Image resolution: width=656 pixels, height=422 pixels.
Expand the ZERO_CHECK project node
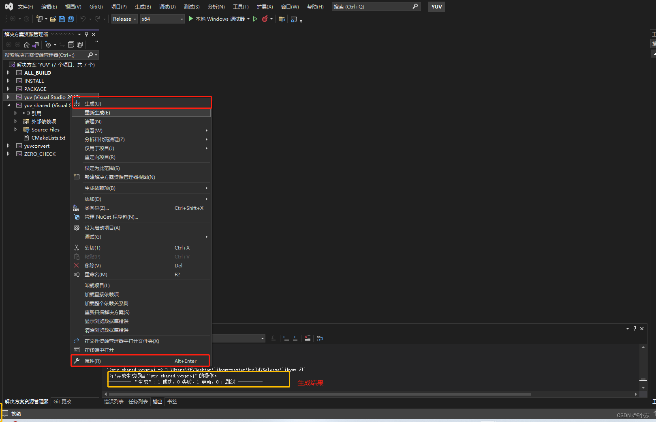[8, 154]
